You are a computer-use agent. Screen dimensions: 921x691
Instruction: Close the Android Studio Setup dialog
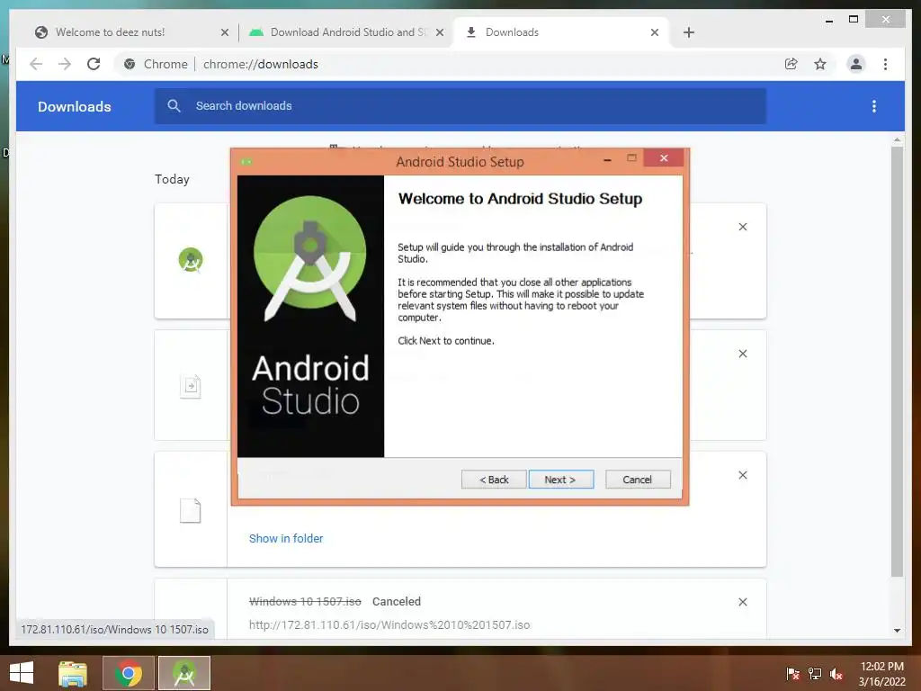click(x=664, y=158)
